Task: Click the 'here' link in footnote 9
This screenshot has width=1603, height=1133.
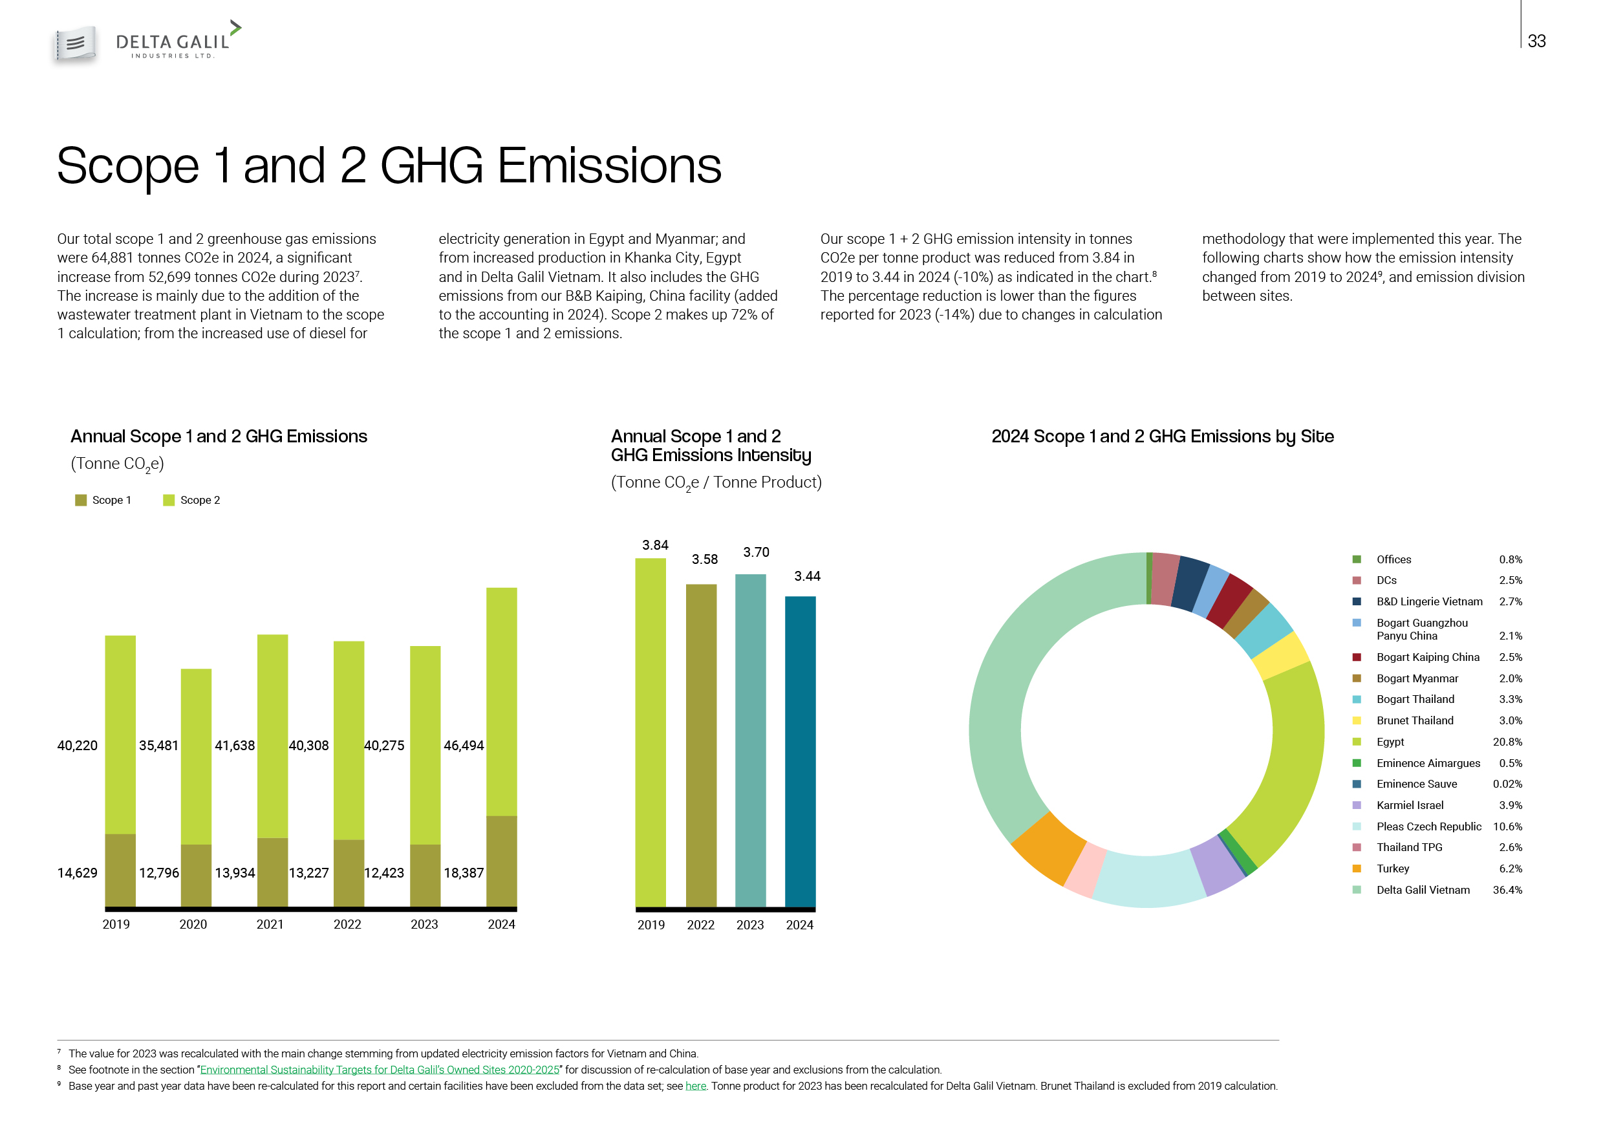Action: pos(695,1086)
